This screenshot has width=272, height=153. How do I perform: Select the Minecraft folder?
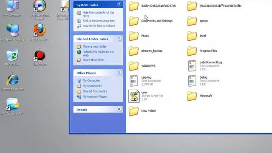point(199,96)
